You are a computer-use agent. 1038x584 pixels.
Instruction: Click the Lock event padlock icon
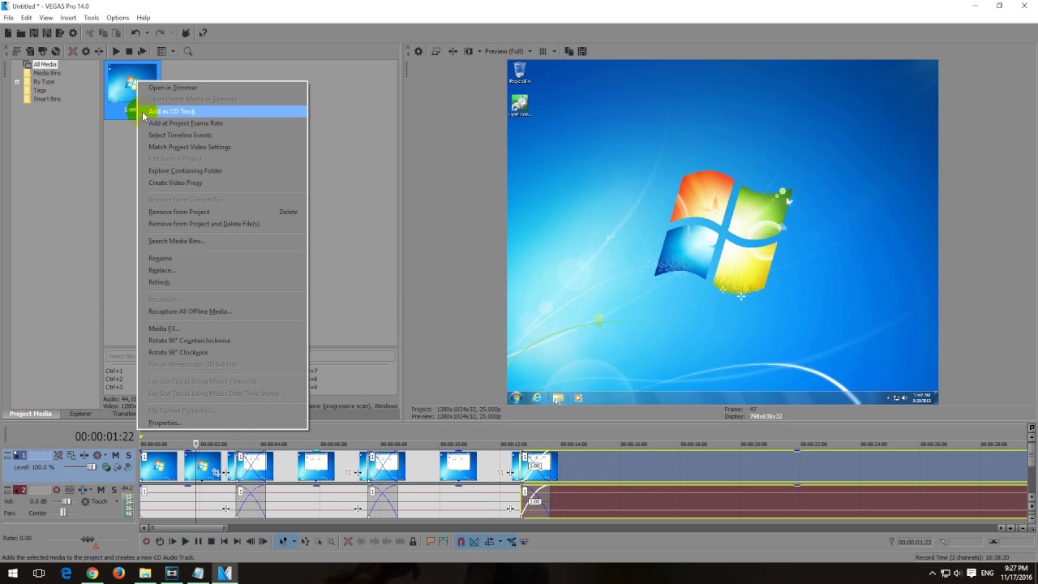tap(413, 541)
